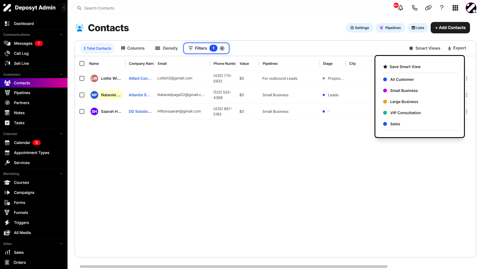Screen dimensions: 483x269
Task: Collapse the Communications sidebar section
Action: [61, 35]
